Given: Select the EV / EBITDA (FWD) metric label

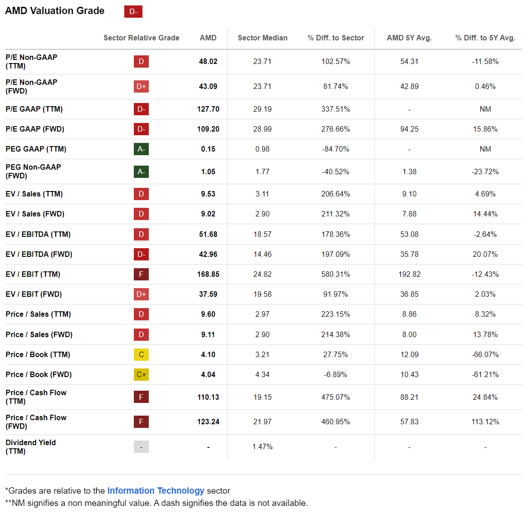Looking at the screenshot, I should (39, 254).
